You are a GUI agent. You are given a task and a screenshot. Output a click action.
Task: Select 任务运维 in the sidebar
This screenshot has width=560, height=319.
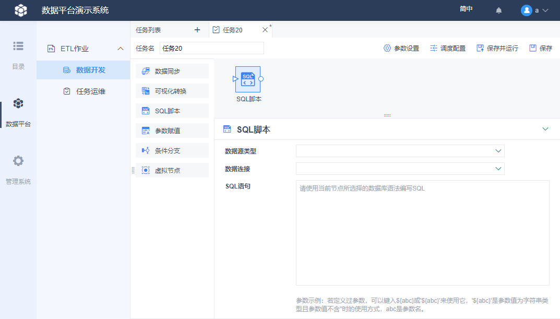(90, 91)
